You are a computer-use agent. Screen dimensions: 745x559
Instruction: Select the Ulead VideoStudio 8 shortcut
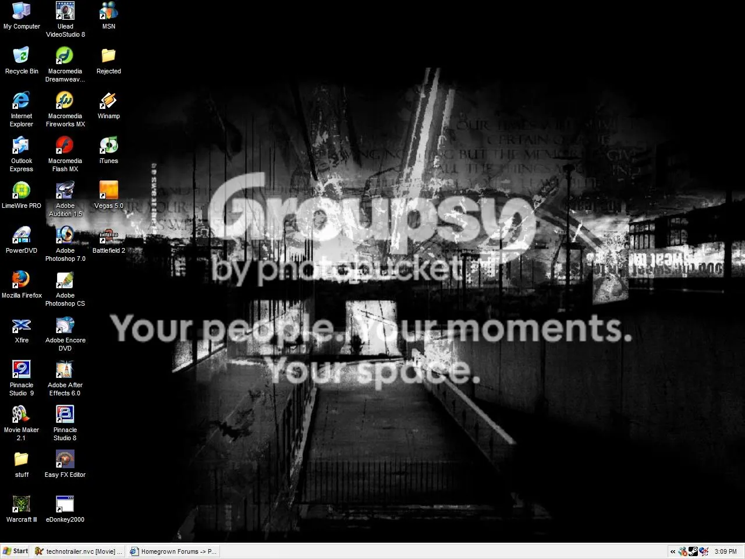[x=65, y=20]
